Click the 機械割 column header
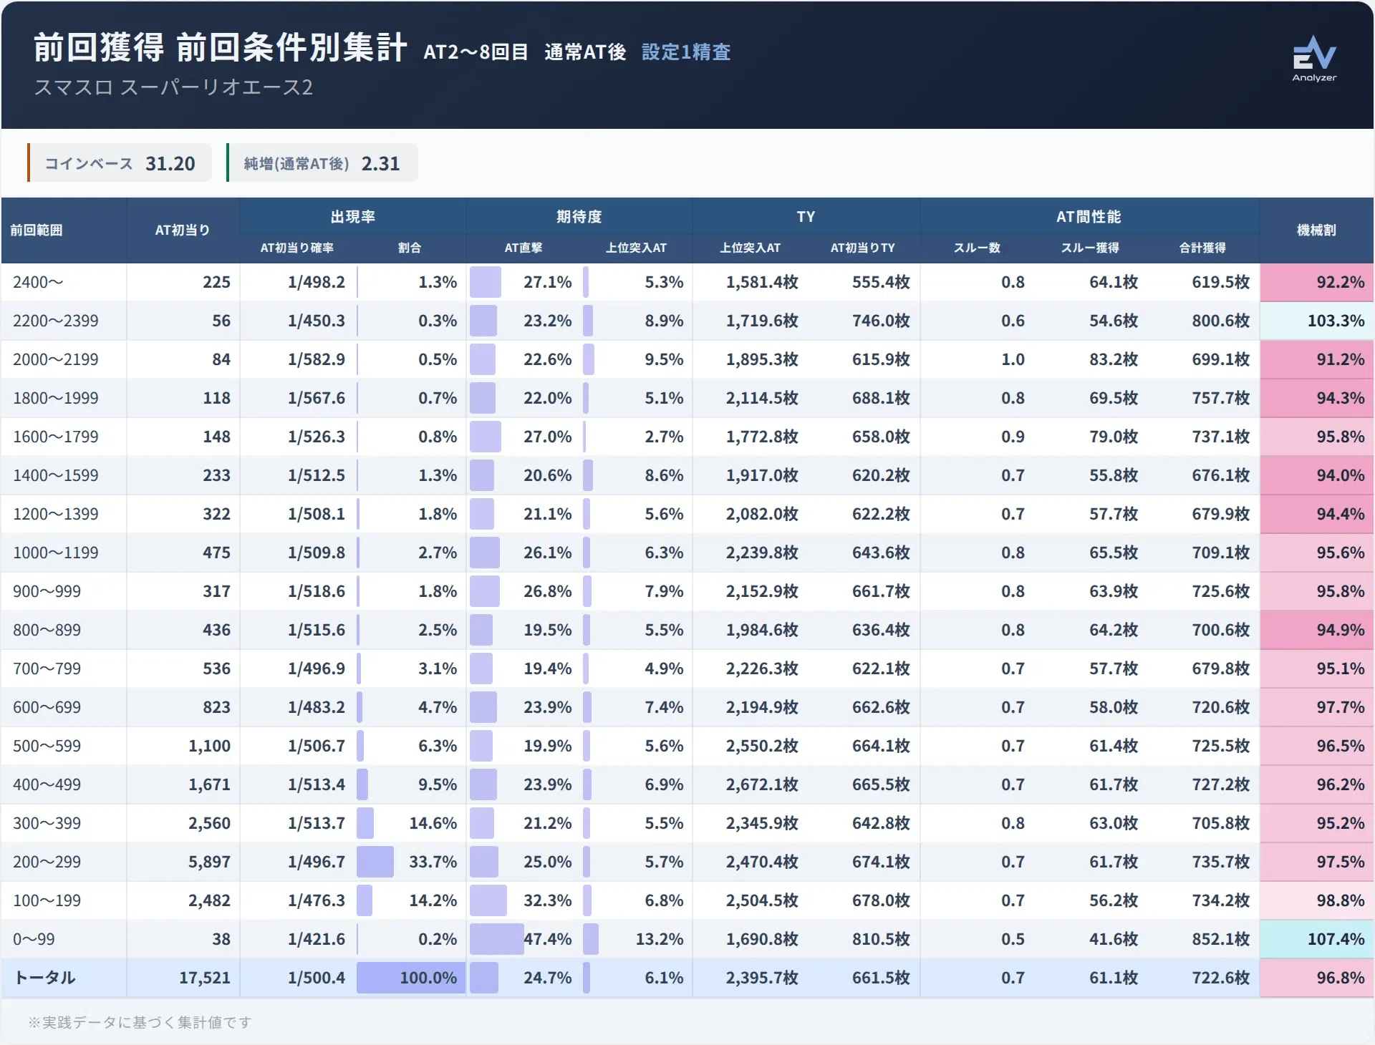This screenshot has width=1375, height=1045. pyautogui.click(x=1316, y=230)
